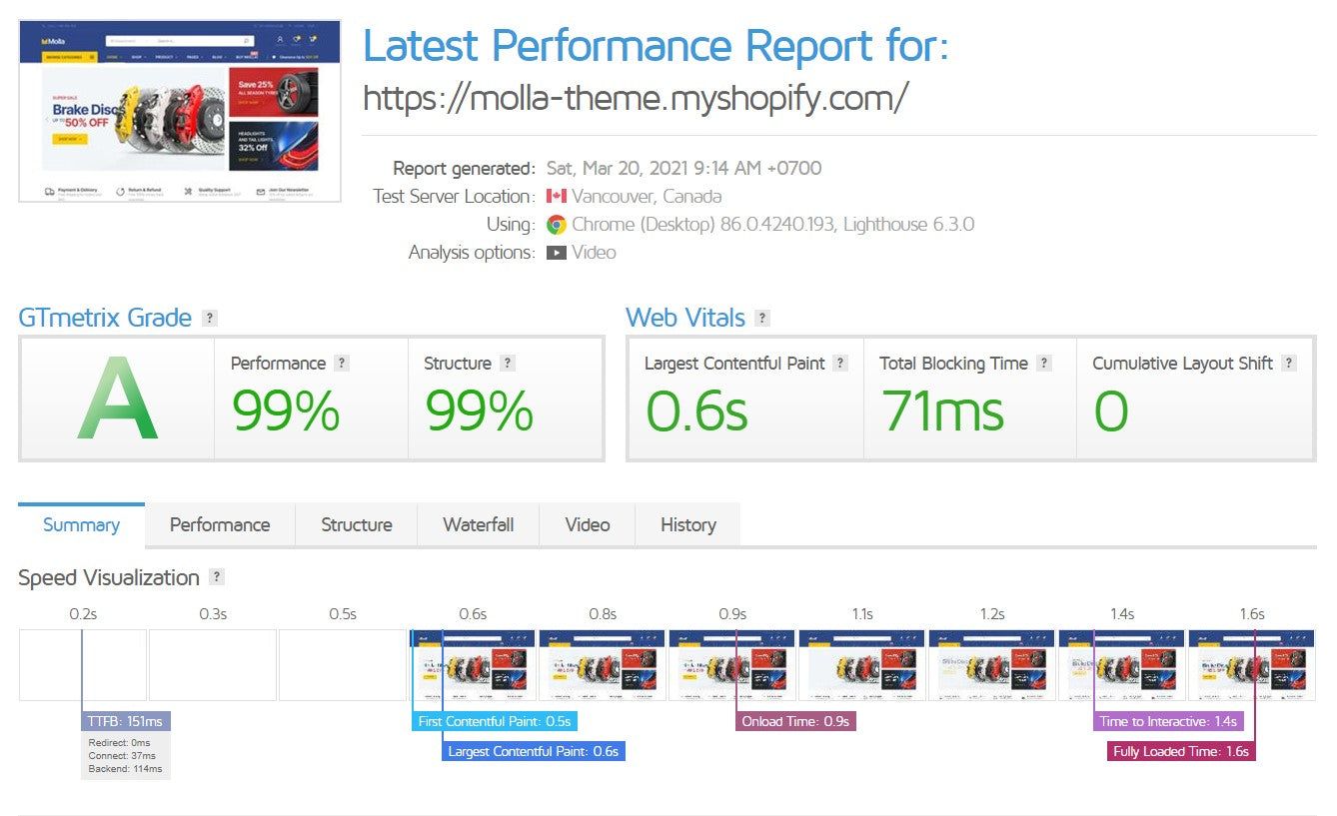Click help icon for Cumulative Layout Shift
Viewport: 1337px width, 816px height.
pos(1289,364)
